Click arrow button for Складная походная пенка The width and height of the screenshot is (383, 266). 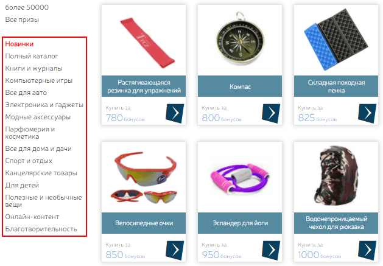coord(367,113)
